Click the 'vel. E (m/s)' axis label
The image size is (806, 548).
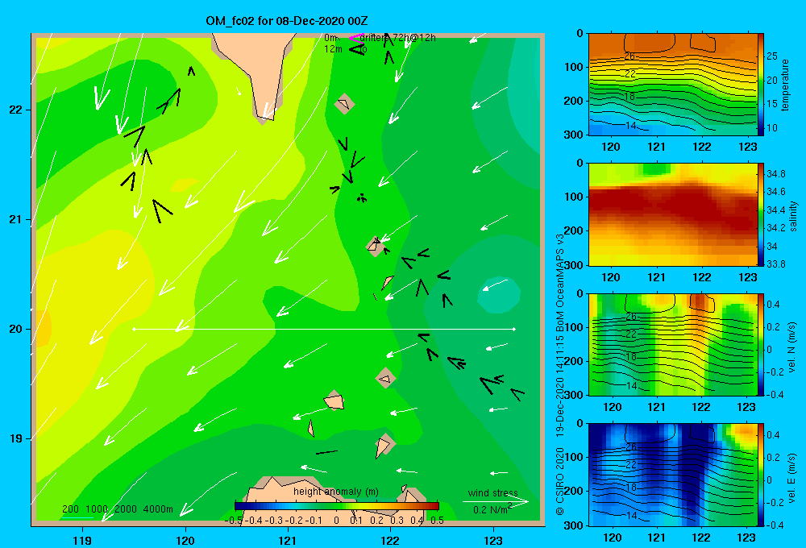pos(791,478)
